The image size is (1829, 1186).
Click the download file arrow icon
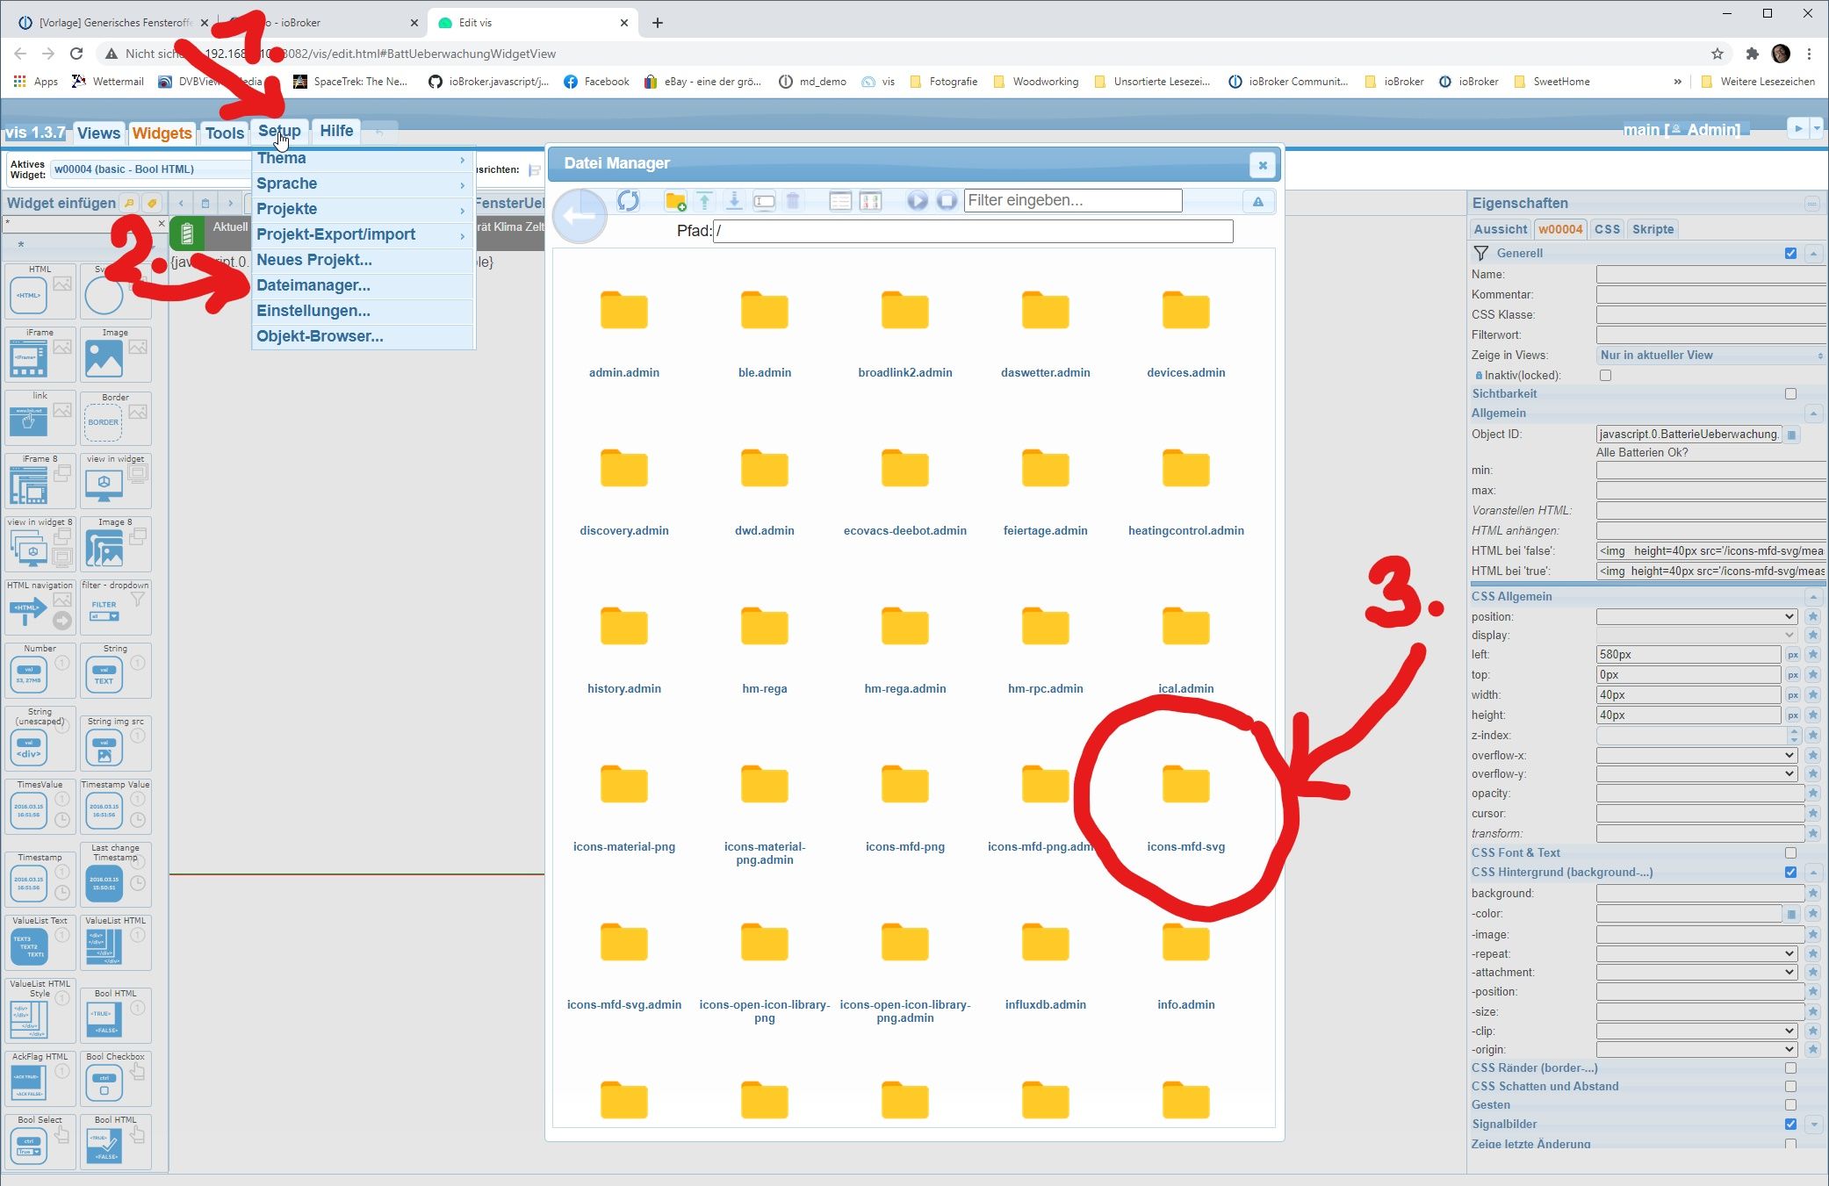coord(734,201)
